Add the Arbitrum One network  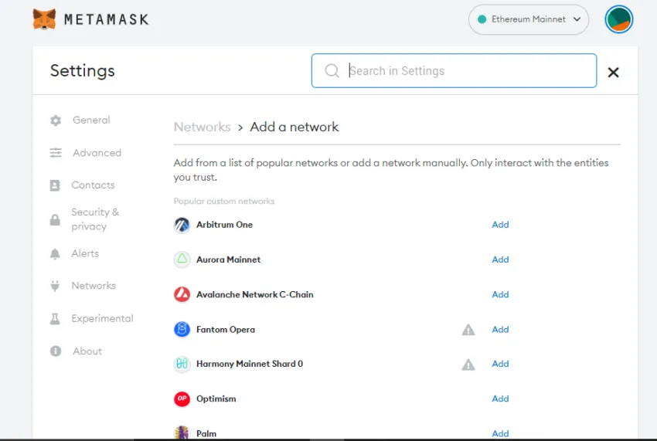pyautogui.click(x=500, y=225)
